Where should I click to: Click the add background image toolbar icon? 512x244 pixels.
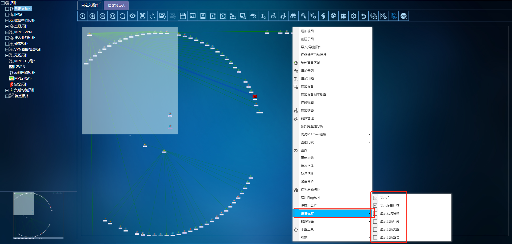163,16
